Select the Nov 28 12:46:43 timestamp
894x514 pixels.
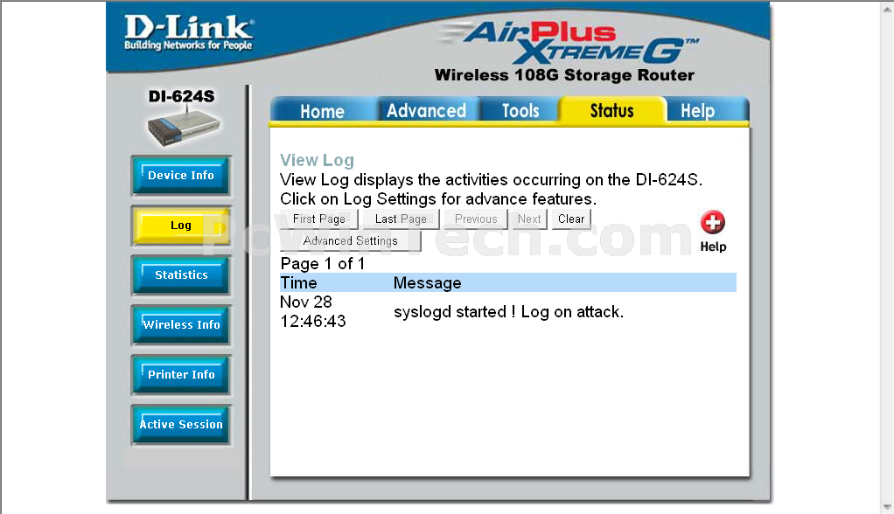click(x=313, y=312)
